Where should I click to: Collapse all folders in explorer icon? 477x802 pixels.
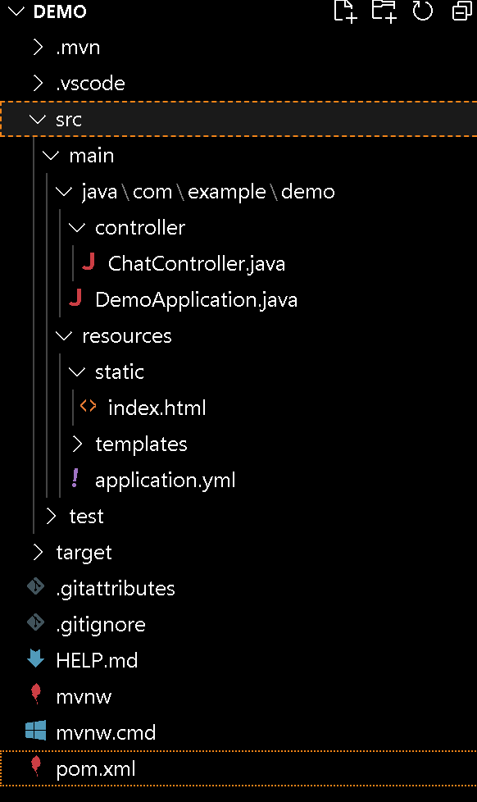click(x=462, y=11)
